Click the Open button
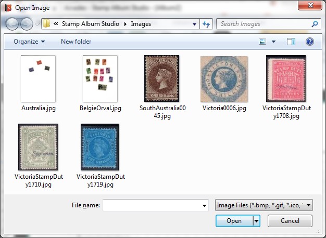 234,221
